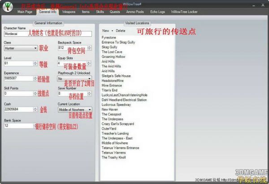269x184 pixels.
Task: Select Sledge's Safe House in the locations list
Action: coord(116,76)
